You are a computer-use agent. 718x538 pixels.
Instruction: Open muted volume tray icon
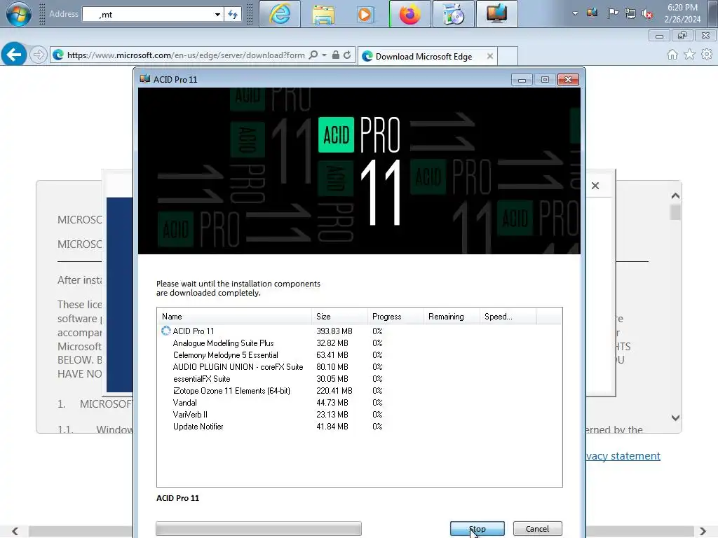tap(647, 13)
